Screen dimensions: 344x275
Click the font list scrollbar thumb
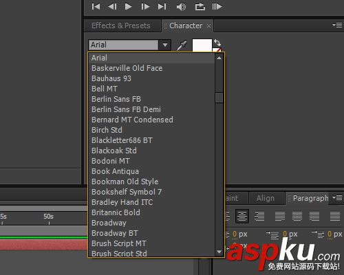coord(219,98)
